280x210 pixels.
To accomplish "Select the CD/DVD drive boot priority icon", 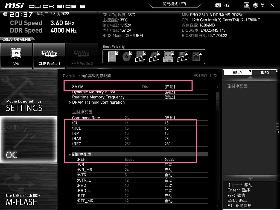I will click(126, 57).
